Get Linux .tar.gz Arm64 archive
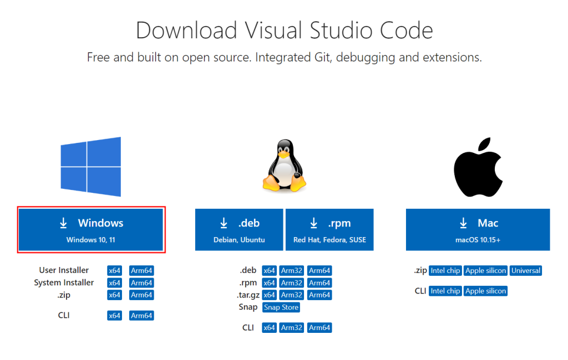568x360 pixels. 319,295
